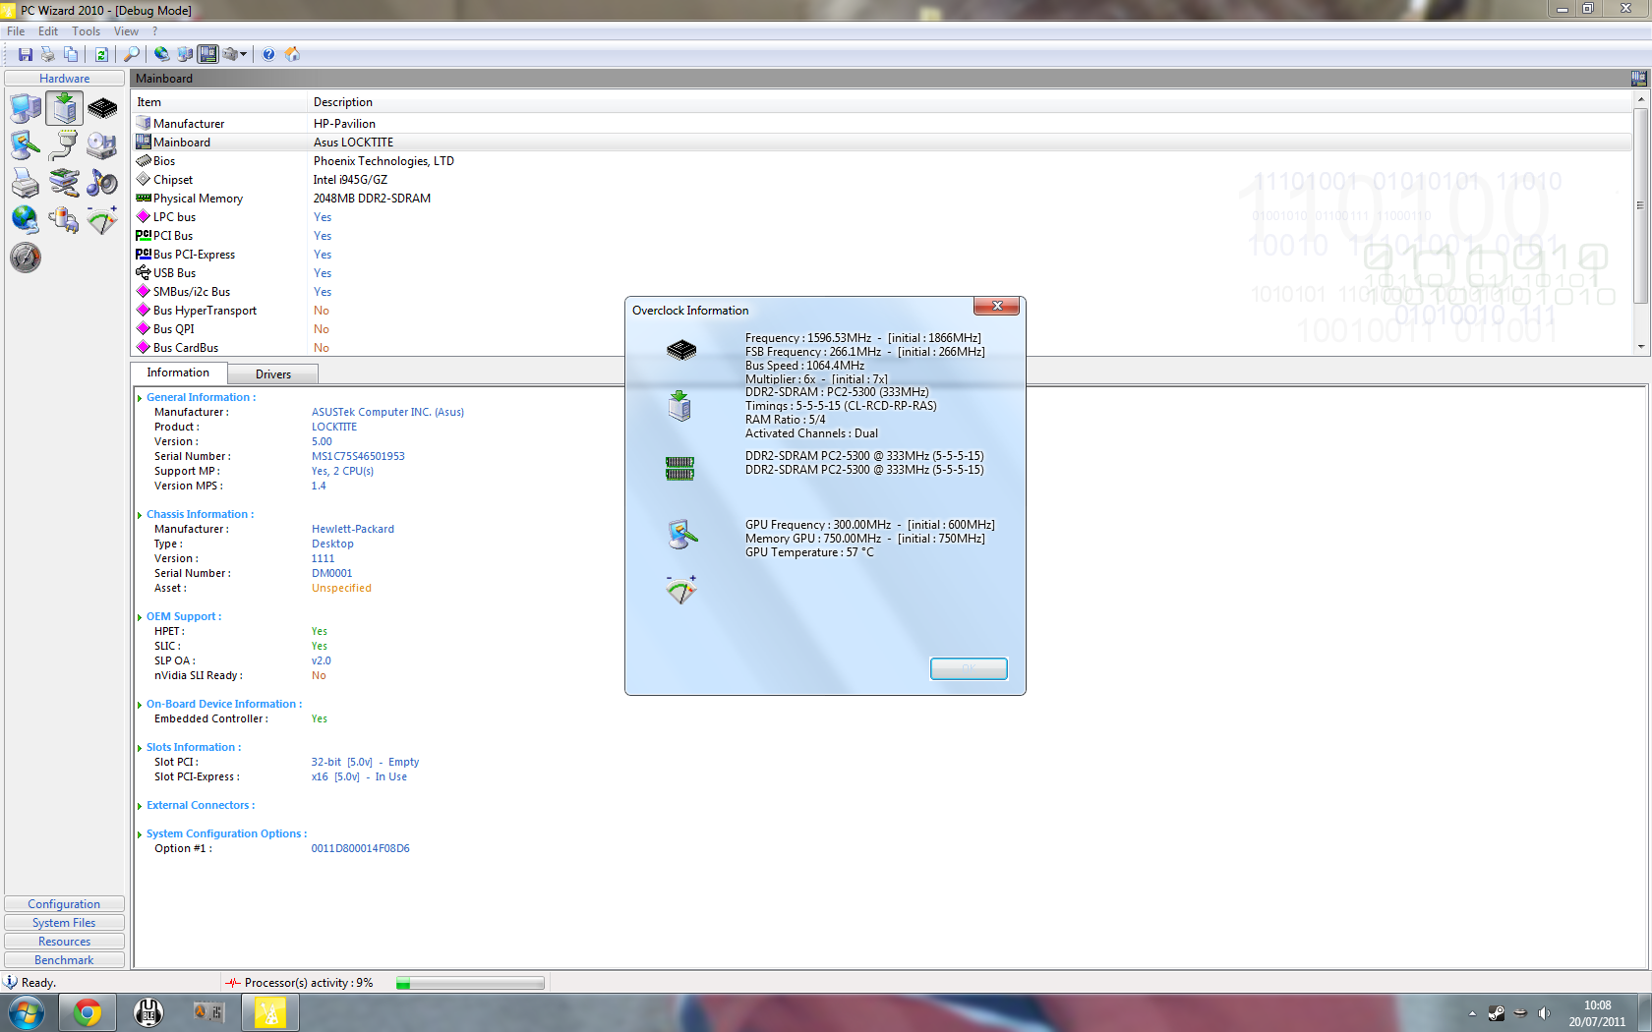This screenshot has width=1652, height=1032.
Task: Open the Windows Start menu
Action: tap(26, 1012)
